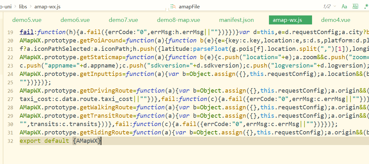The image size is (369, 164).
Task: Toggle the regular expression search option
Action: pyautogui.click(x=366, y=6)
